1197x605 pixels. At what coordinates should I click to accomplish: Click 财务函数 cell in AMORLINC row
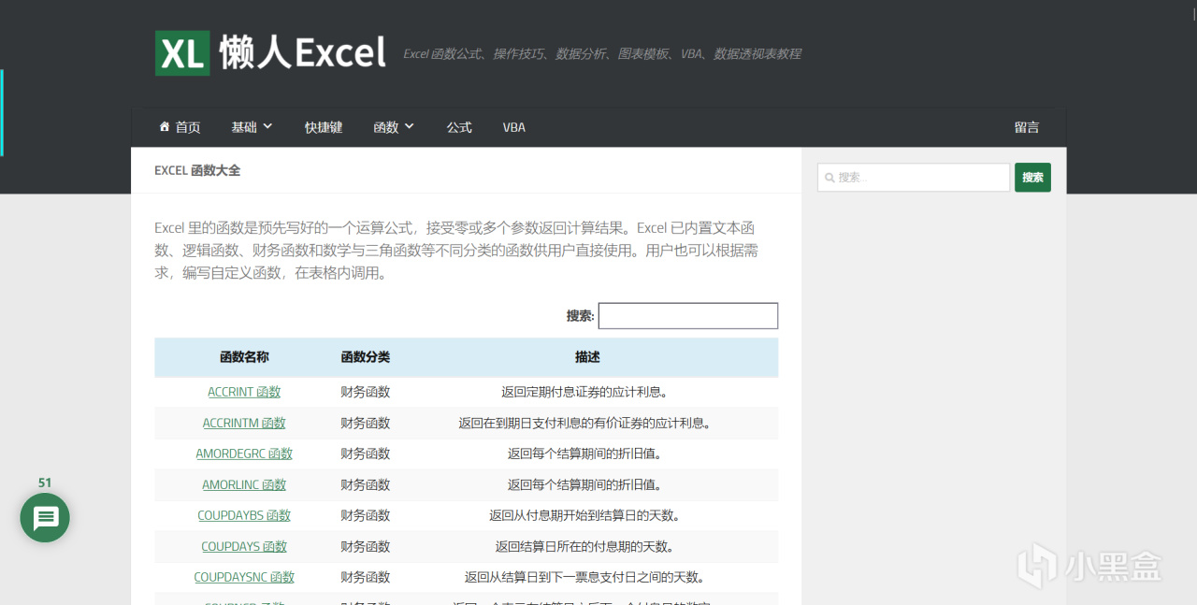(366, 484)
